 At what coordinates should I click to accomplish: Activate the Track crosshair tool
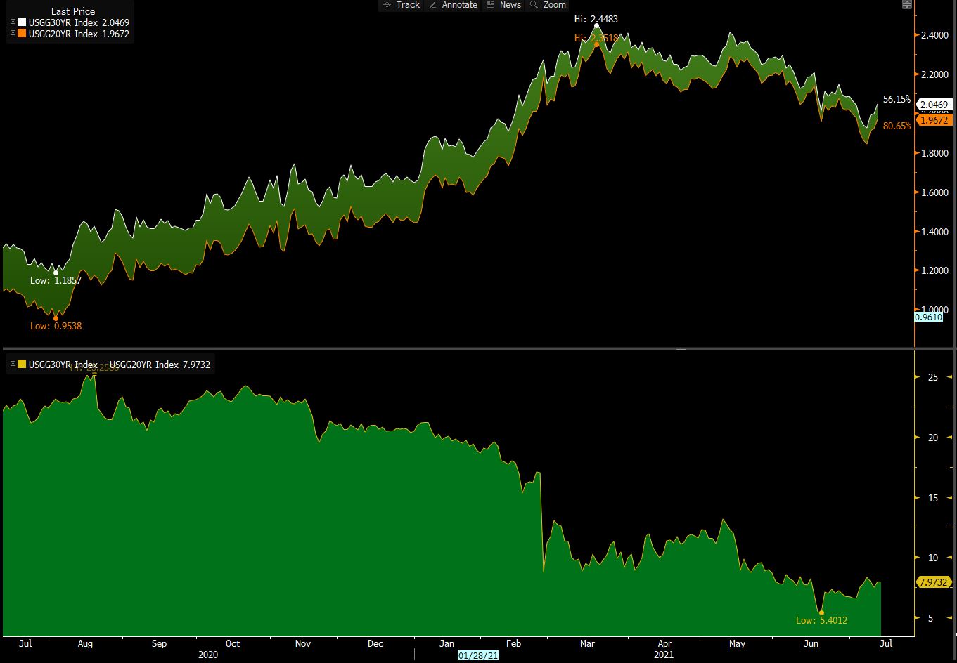click(x=401, y=5)
